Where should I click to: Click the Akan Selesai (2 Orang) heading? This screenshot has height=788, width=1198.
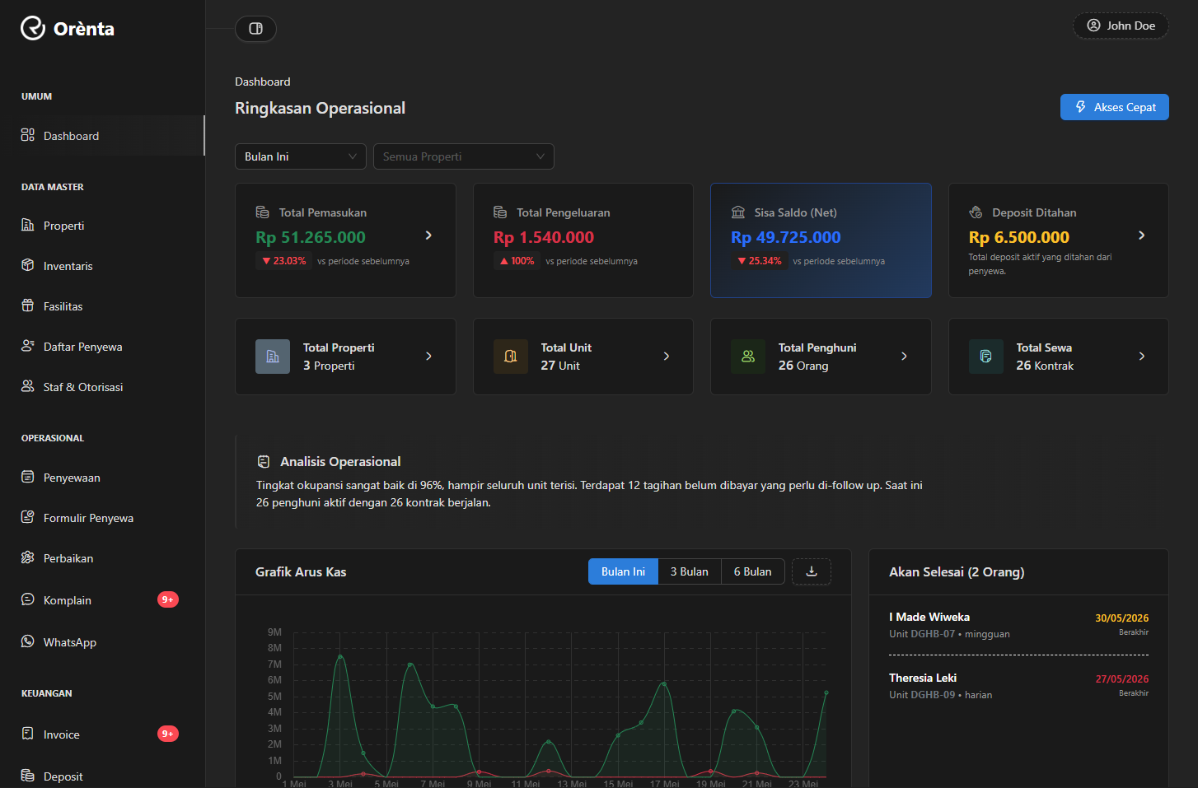click(957, 572)
